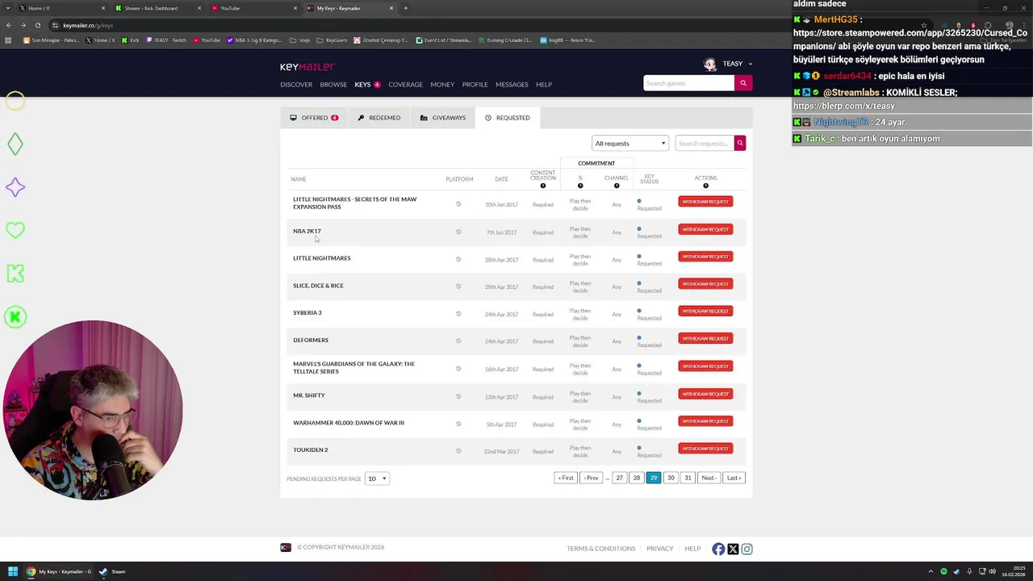Withdraw request for NBA 2K17

(705, 229)
